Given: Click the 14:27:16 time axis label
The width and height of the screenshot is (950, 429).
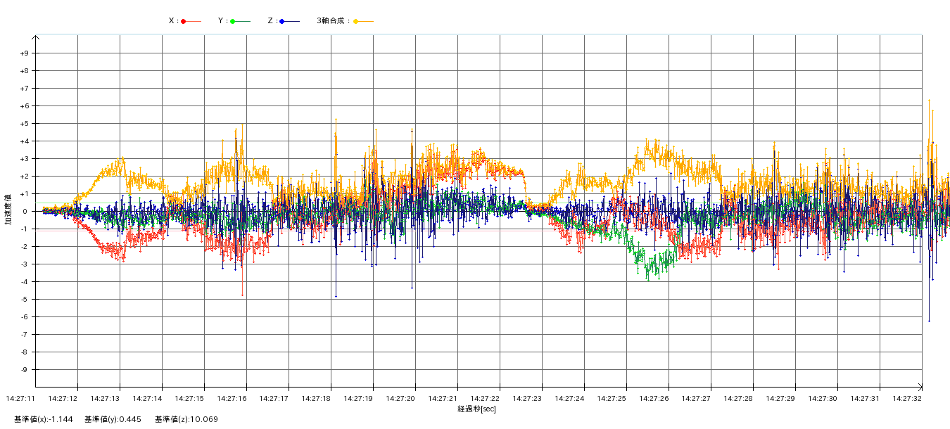Looking at the screenshot, I should click(232, 398).
